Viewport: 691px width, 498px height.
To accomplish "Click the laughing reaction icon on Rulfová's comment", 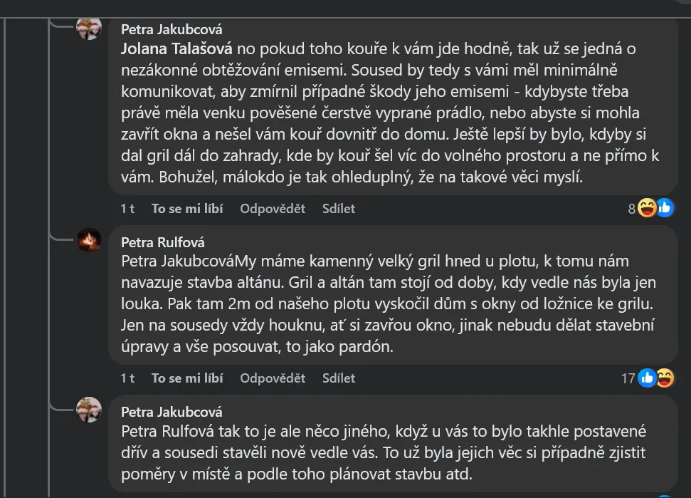I will [x=663, y=378].
